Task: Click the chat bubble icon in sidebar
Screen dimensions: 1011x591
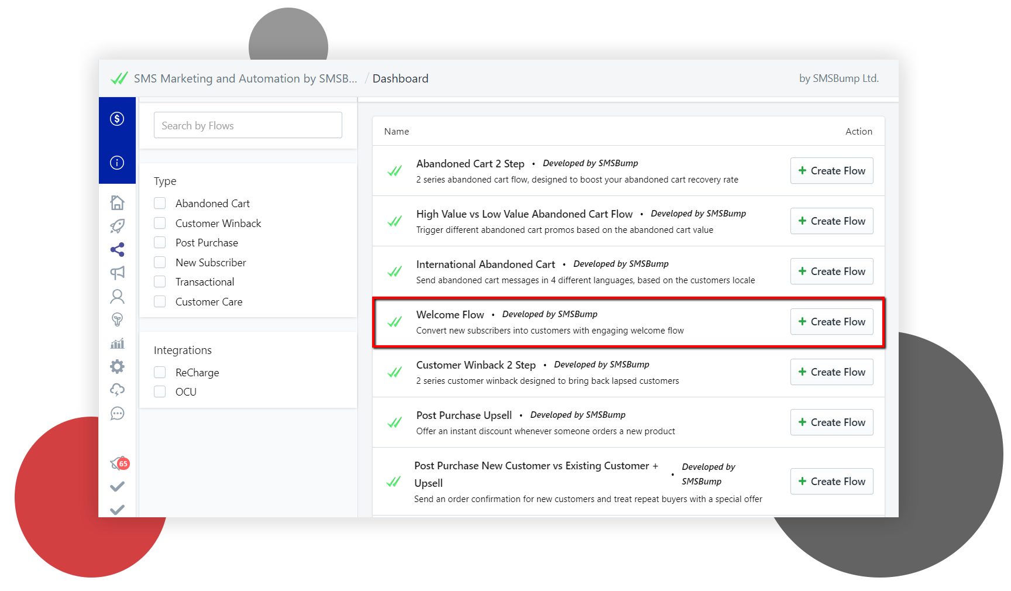Action: pyautogui.click(x=117, y=414)
